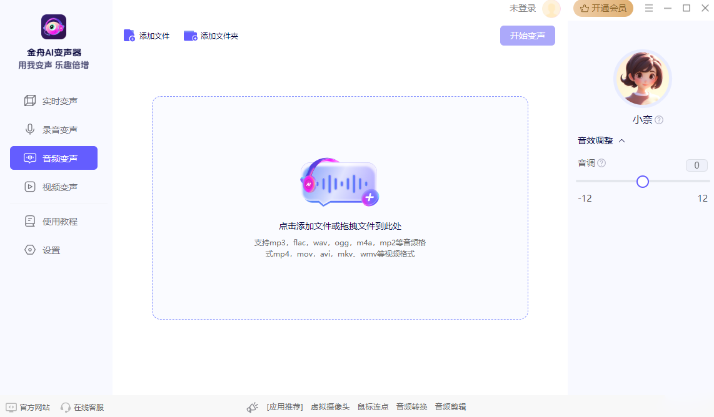Select the 小奈 voice avatar

pyautogui.click(x=643, y=79)
